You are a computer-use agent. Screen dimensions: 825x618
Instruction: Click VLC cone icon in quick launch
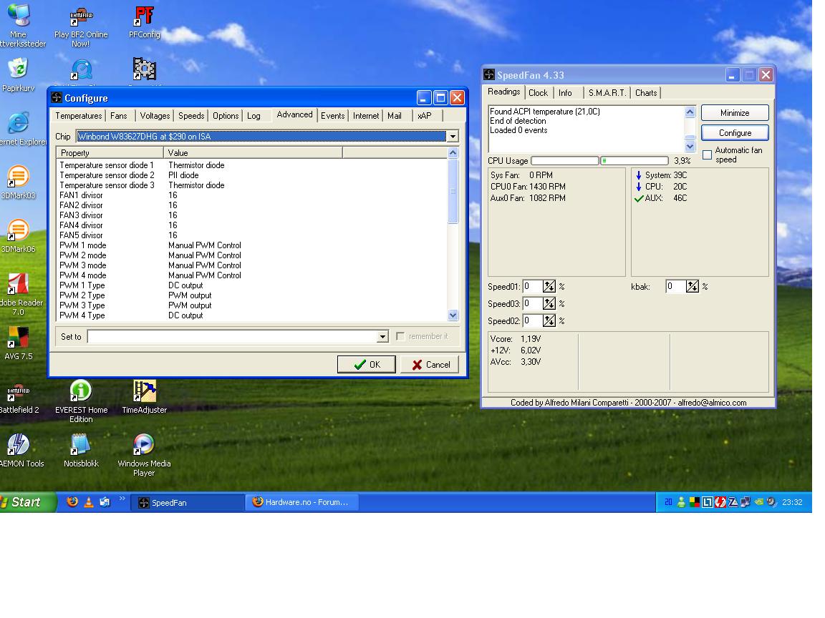pos(89,502)
